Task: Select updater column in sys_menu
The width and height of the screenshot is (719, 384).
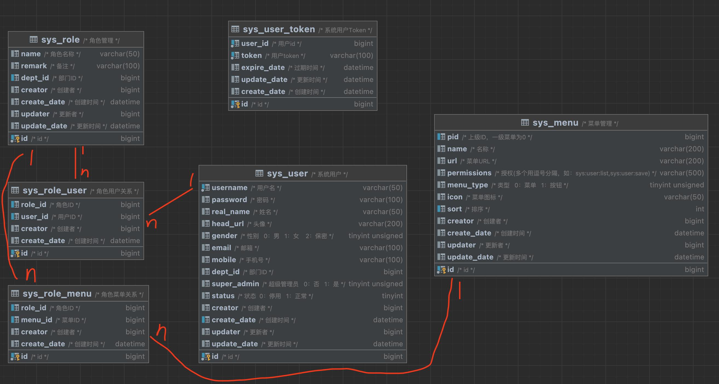Action: pos(571,245)
